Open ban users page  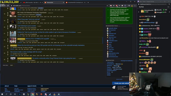111,48
